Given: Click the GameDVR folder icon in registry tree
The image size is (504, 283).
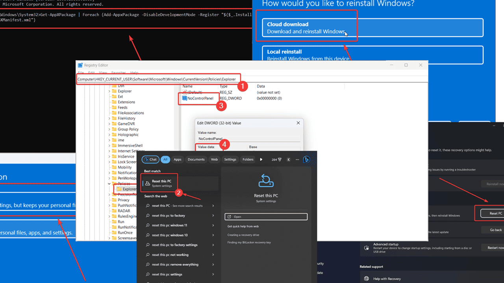Looking at the screenshot, I should [x=115, y=123].
